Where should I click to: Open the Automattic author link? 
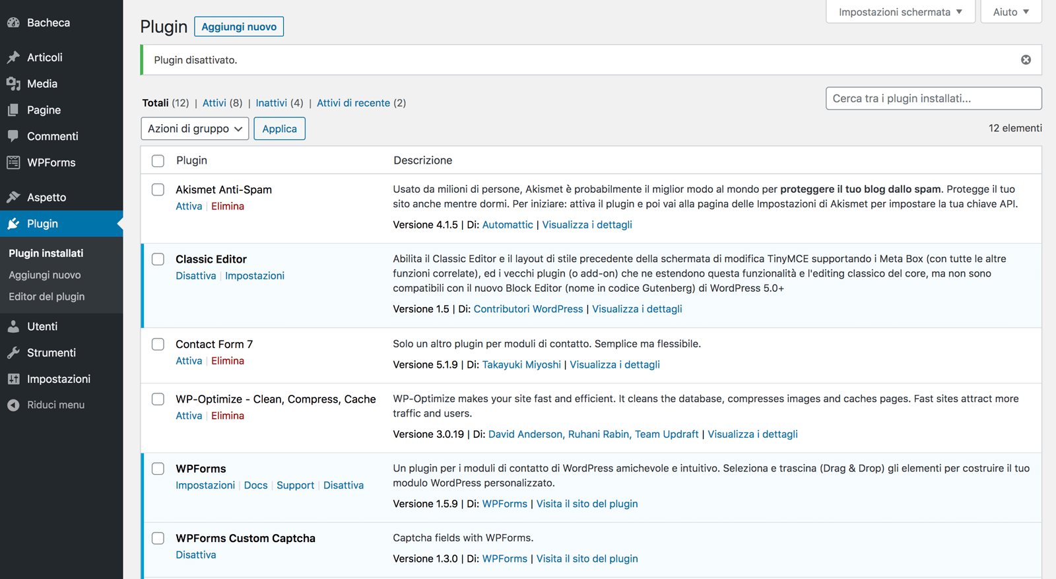point(508,224)
